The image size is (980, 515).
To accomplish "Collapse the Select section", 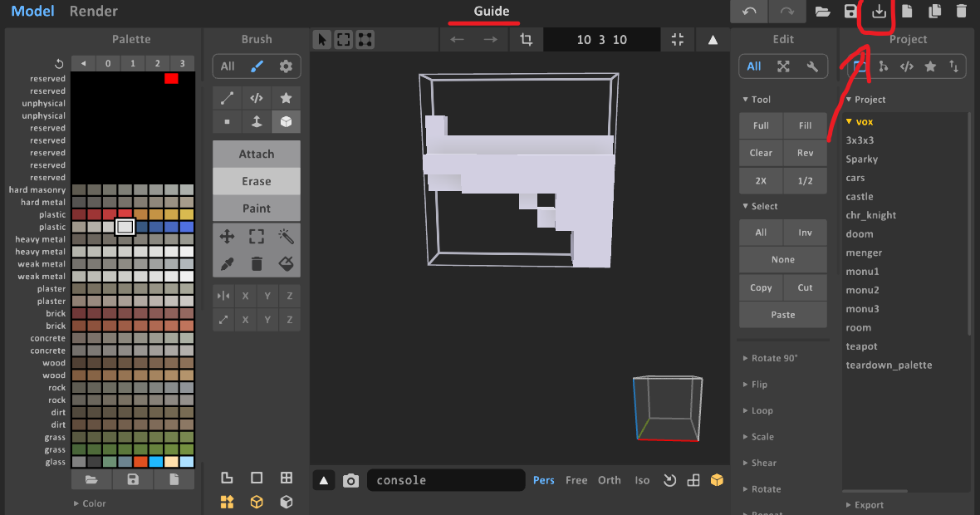I will [x=760, y=206].
